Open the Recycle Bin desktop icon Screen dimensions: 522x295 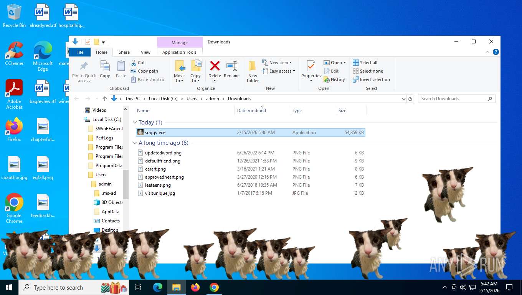14,16
